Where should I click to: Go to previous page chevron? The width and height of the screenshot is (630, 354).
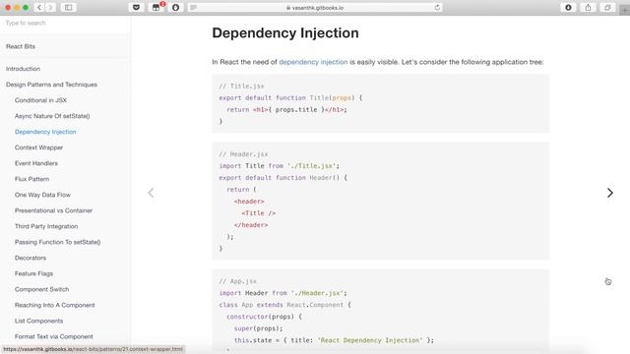tap(151, 193)
